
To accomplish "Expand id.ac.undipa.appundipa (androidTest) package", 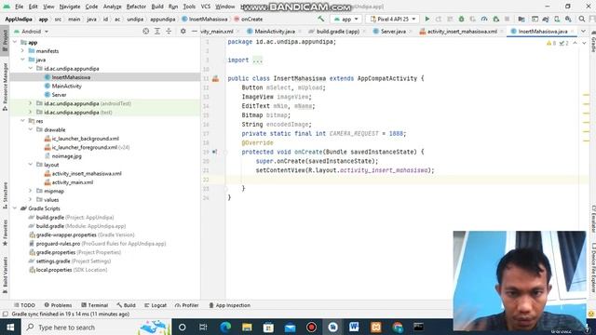I will click(x=31, y=103).
